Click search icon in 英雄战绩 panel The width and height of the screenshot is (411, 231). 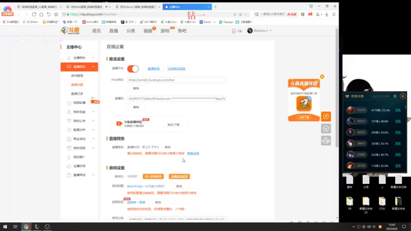click(x=395, y=96)
